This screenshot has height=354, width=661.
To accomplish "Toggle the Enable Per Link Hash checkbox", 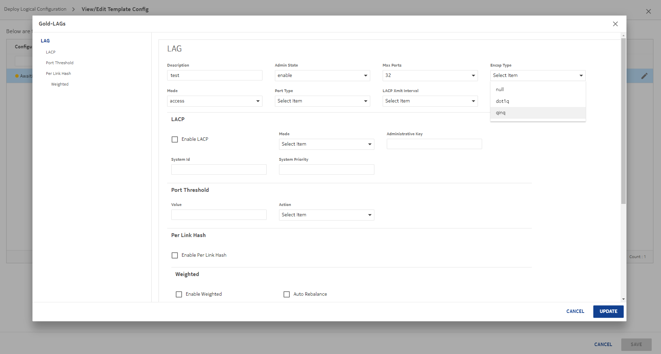I will coord(175,255).
